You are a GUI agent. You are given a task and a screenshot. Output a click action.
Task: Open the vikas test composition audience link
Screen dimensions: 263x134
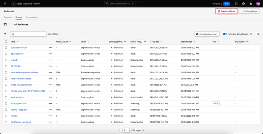coord(25,73)
